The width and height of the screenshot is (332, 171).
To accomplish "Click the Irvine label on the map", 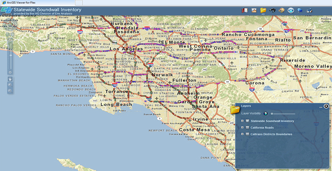I will coord(200,119).
